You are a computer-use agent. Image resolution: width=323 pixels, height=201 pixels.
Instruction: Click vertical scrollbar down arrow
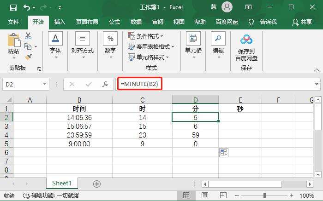pyautogui.click(x=318, y=175)
